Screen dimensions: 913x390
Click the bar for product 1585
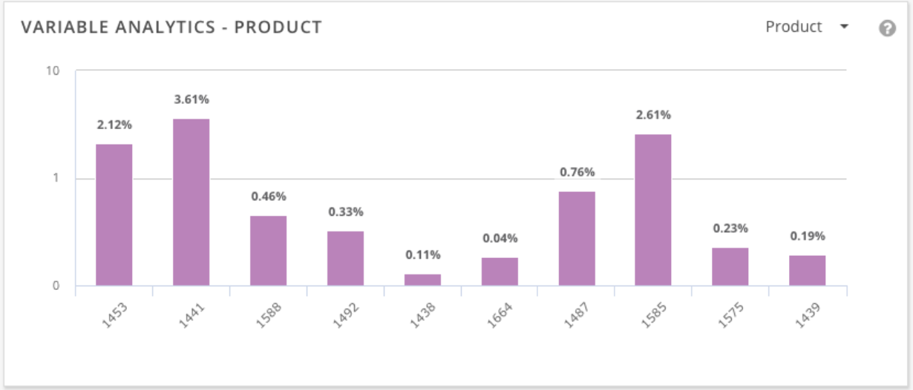tap(653, 210)
